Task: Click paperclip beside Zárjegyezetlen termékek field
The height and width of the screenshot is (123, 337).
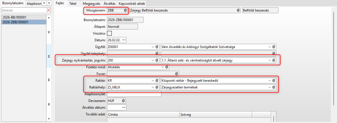Action: tap(274, 87)
